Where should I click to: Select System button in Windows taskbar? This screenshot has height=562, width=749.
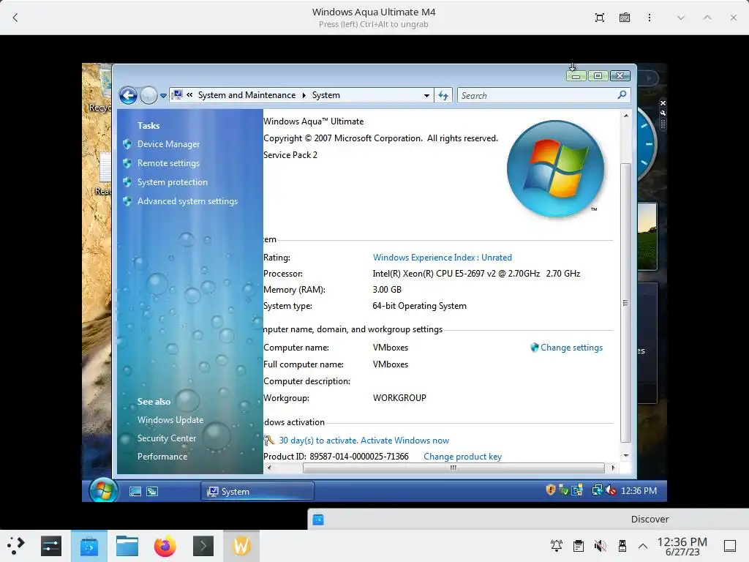click(x=258, y=491)
